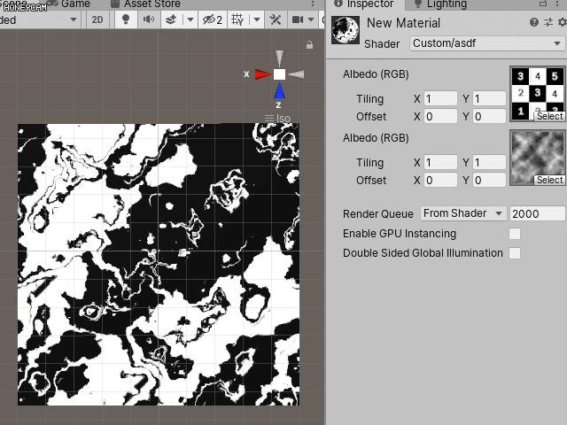This screenshot has height=425, width=567.
Task: Open material help reference icon
Action: point(533,22)
